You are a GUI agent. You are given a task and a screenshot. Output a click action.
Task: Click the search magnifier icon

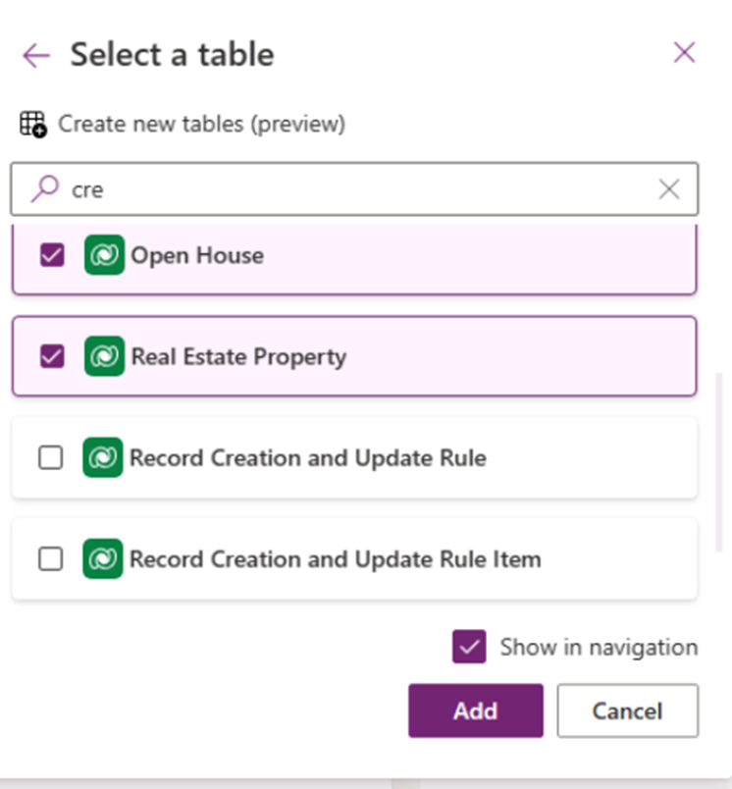coord(45,188)
